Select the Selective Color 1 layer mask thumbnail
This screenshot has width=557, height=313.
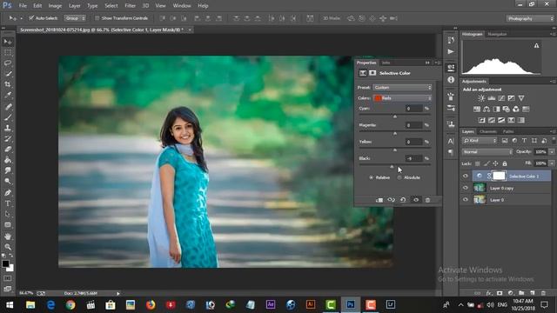click(x=499, y=176)
